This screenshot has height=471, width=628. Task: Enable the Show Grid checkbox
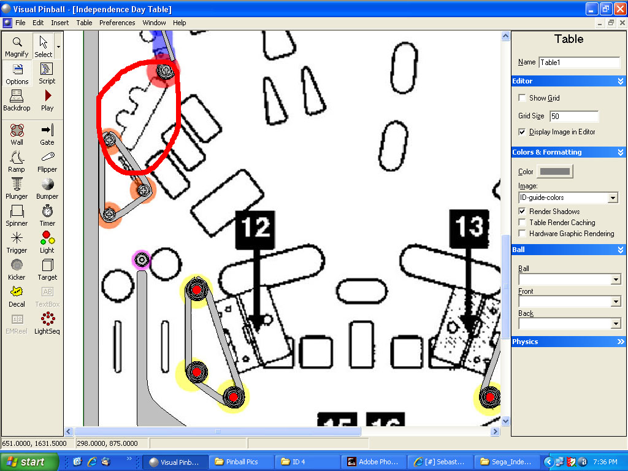(x=522, y=98)
